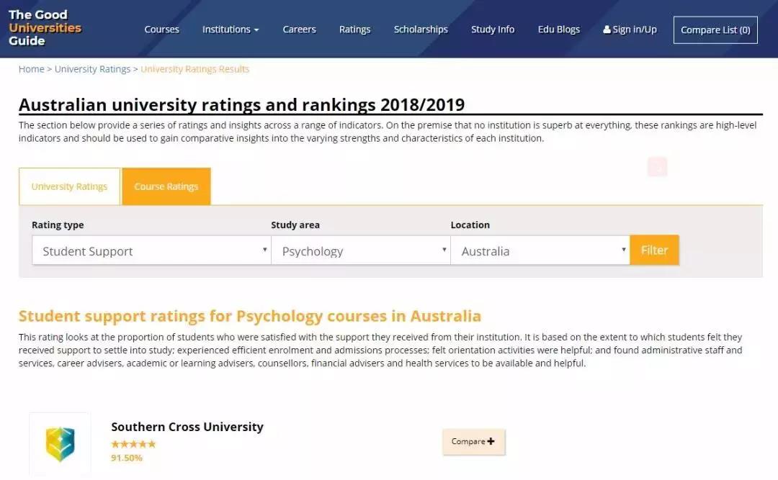Click the 91.50% rating value
Viewport: 778px width, 480px height.
pyautogui.click(x=127, y=458)
